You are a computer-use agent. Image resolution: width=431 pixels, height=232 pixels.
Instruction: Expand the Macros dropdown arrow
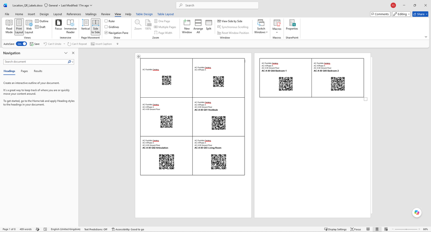tap(277, 32)
